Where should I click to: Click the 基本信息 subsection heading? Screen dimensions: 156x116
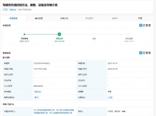(6, 58)
